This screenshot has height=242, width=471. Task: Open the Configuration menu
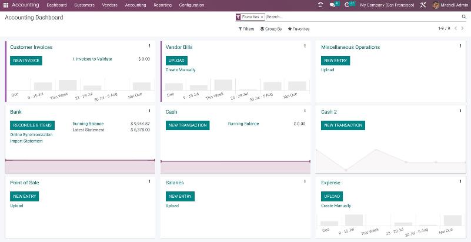tap(192, 5)
